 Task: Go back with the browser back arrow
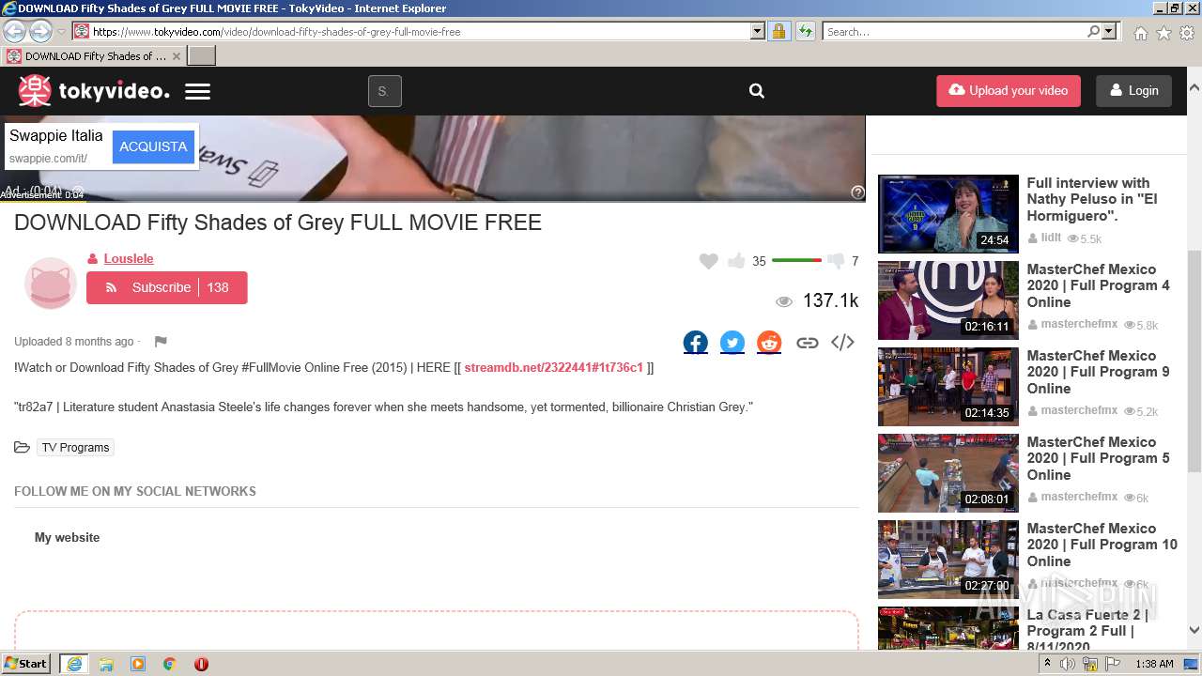click(x=15, y=31)
